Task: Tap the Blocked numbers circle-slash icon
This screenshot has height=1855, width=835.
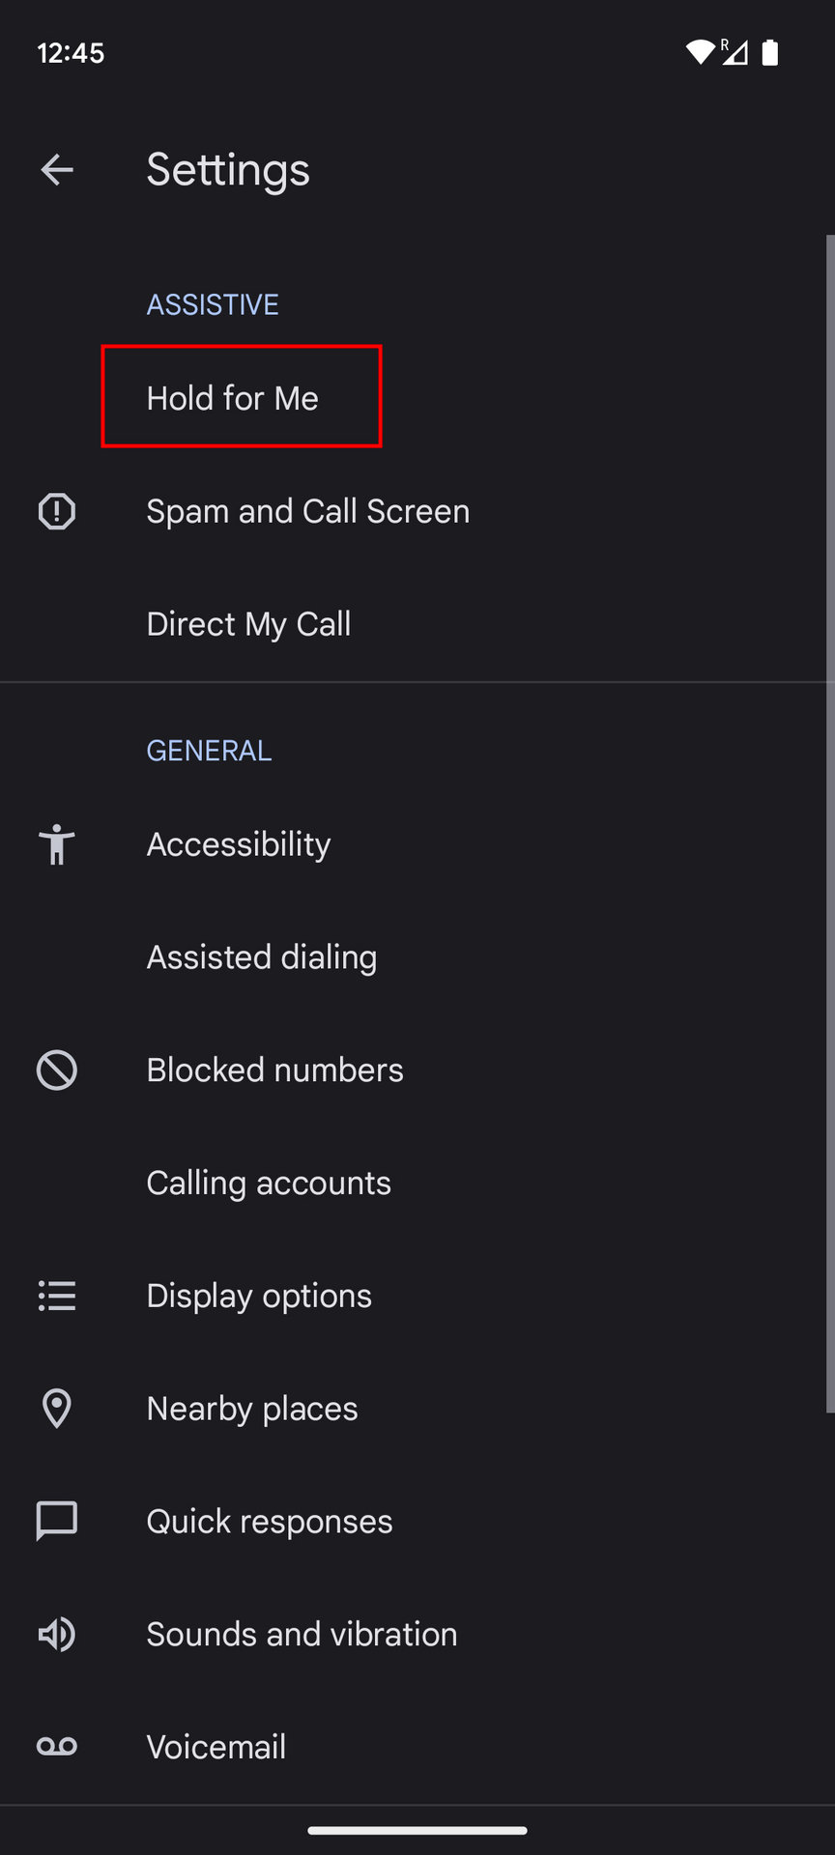Action: coord(57,1070)
